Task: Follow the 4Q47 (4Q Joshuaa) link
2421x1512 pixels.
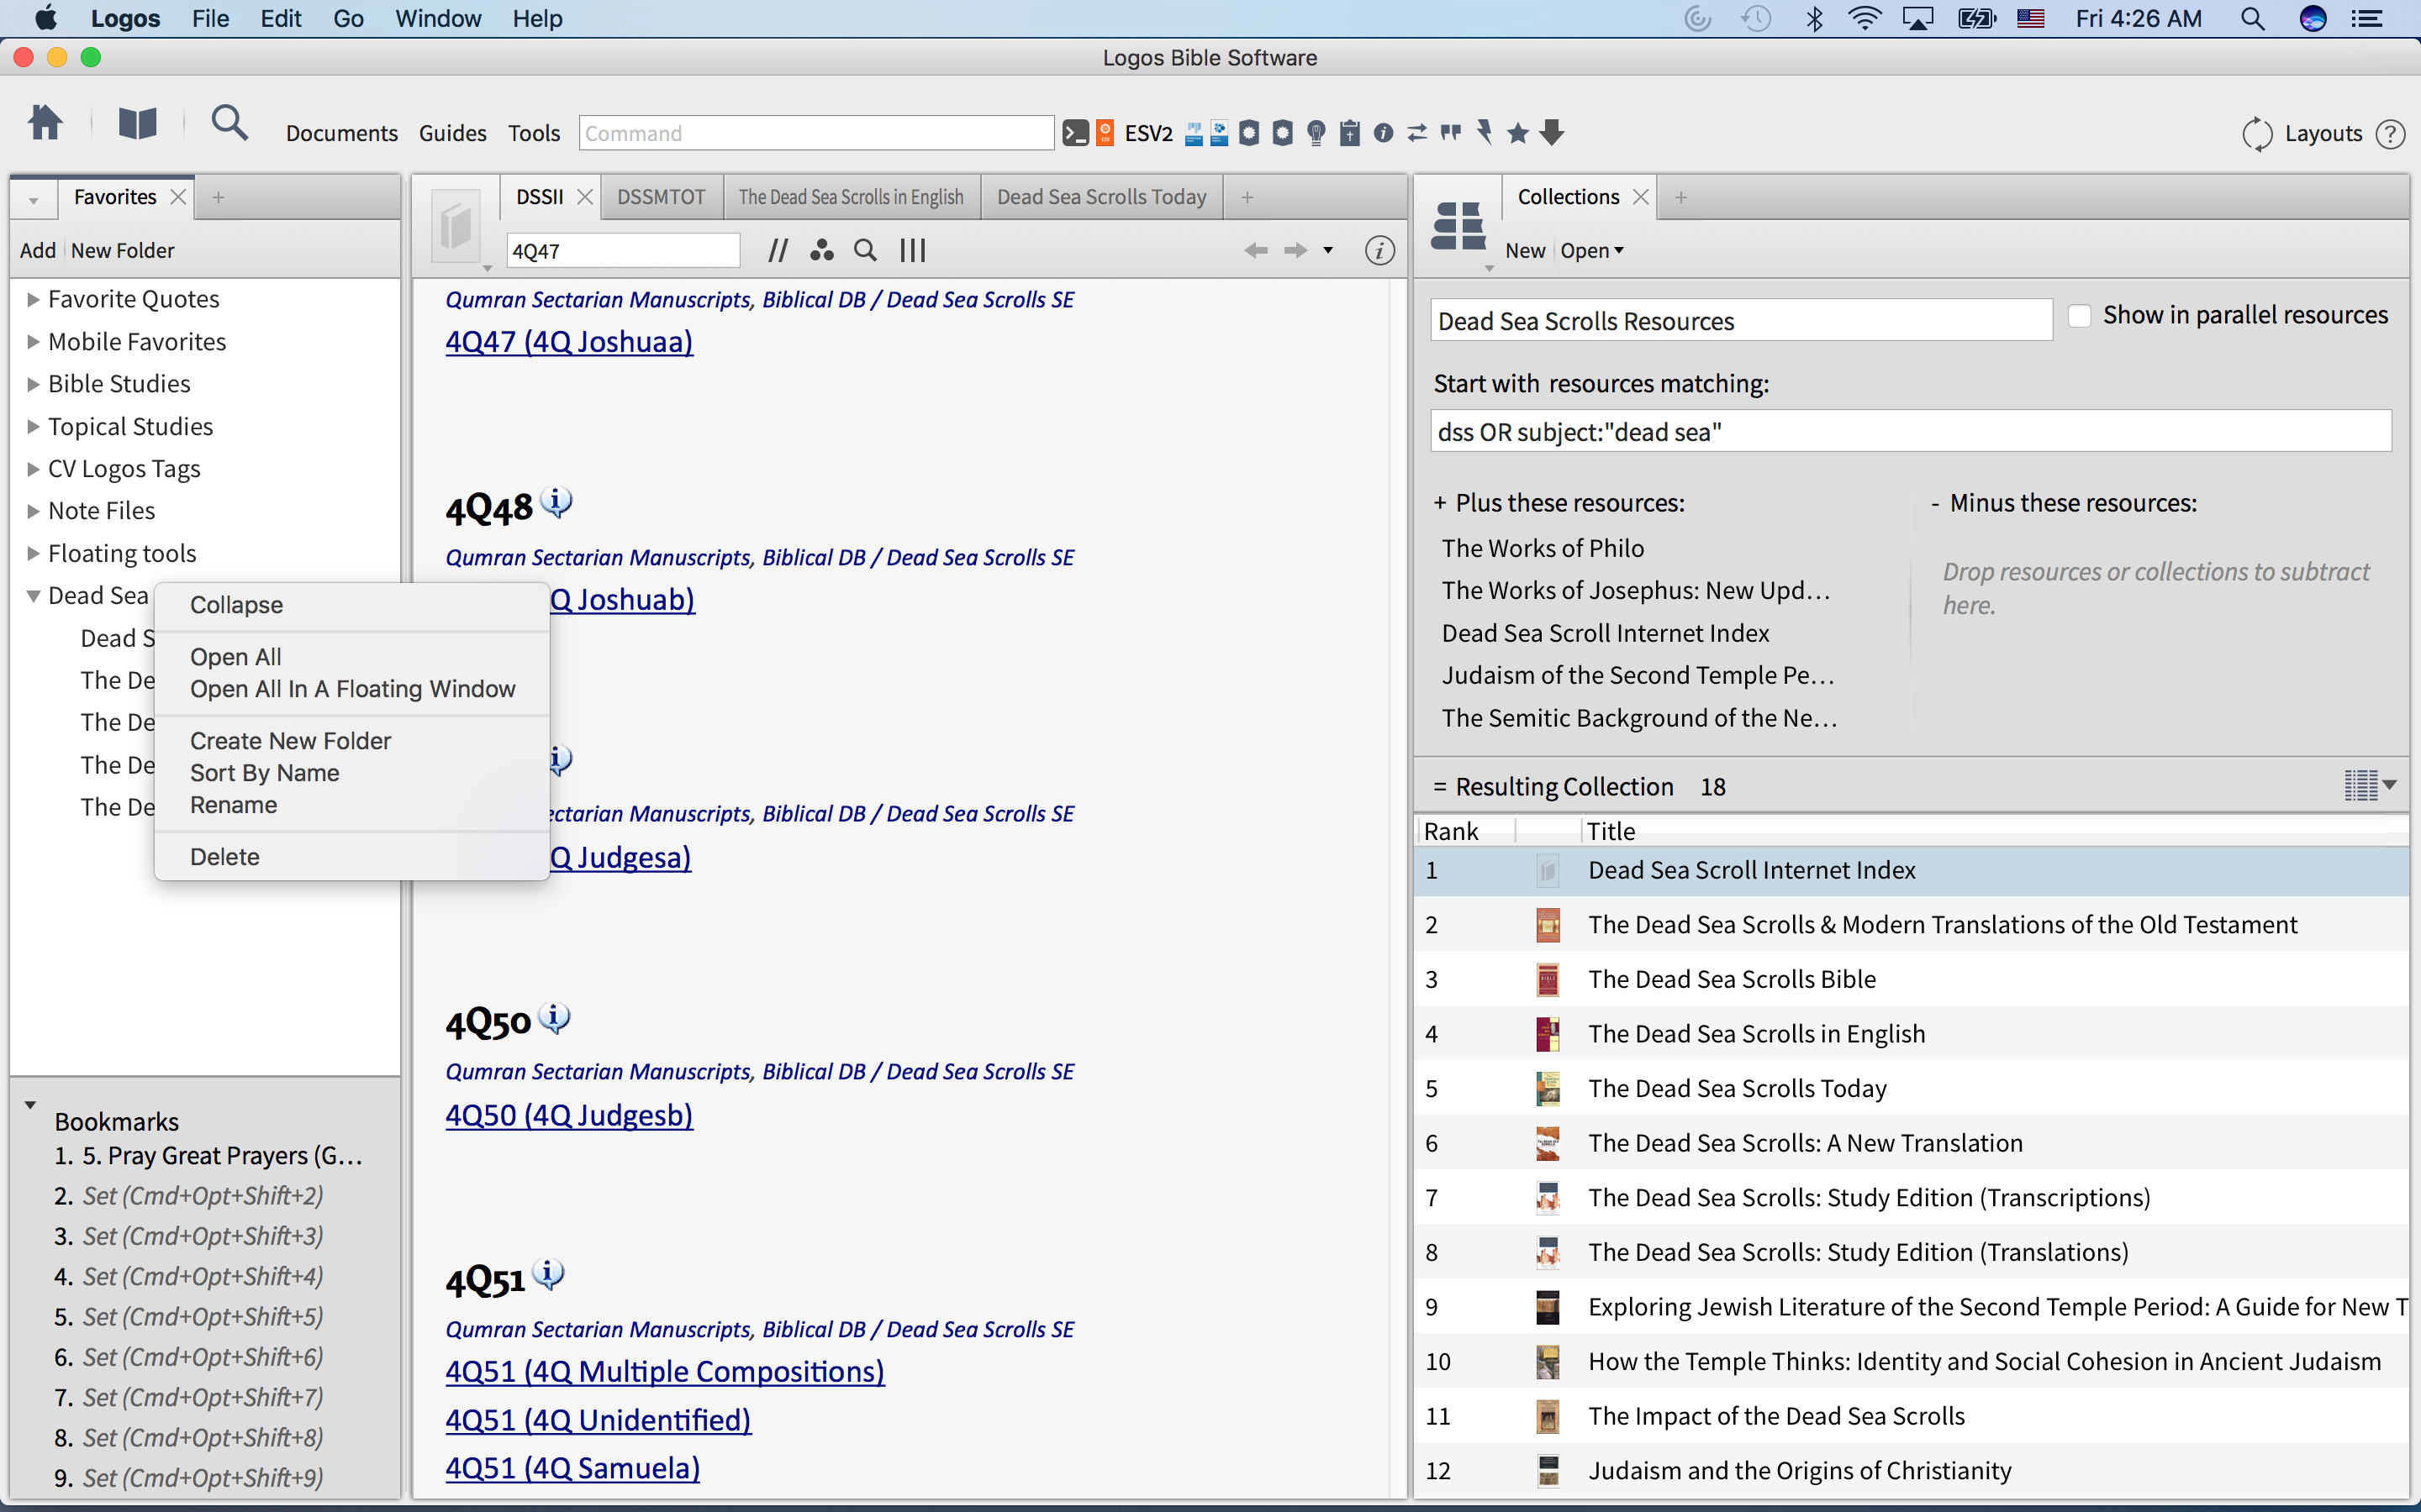Action: tap(568, 342)
